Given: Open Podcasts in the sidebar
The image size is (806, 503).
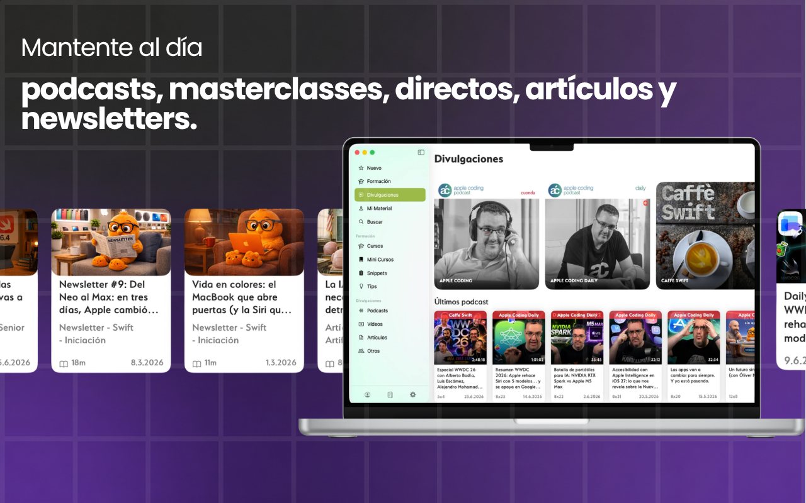Looking at the screenshot, I should coord(390,311).
